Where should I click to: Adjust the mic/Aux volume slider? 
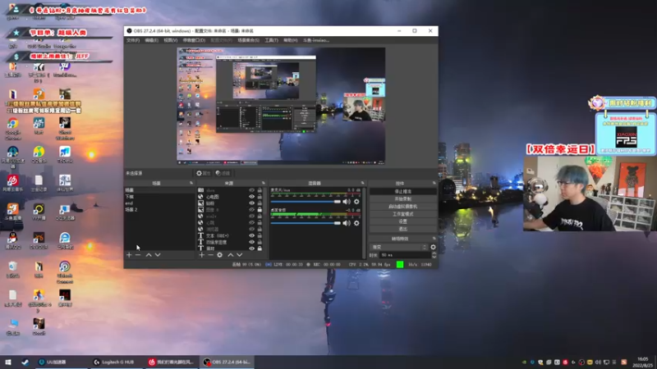[x=306, y=202]
